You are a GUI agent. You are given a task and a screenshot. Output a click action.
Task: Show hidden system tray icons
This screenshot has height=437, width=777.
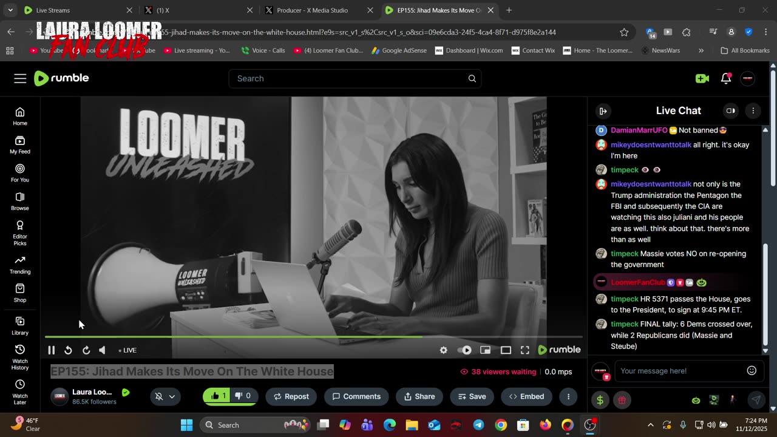click(651, 425)
